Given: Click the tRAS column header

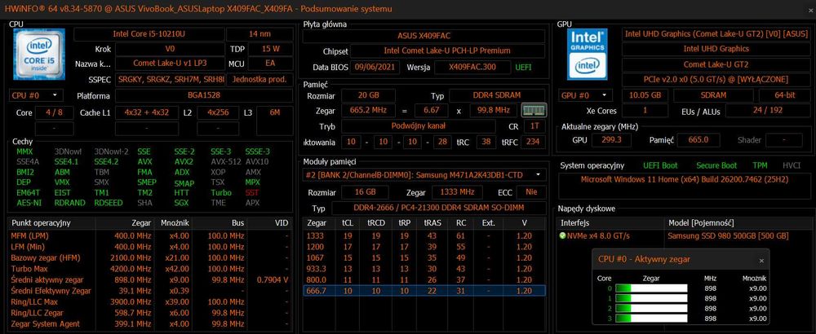Looking at the screenshot, I should point(432,223).
